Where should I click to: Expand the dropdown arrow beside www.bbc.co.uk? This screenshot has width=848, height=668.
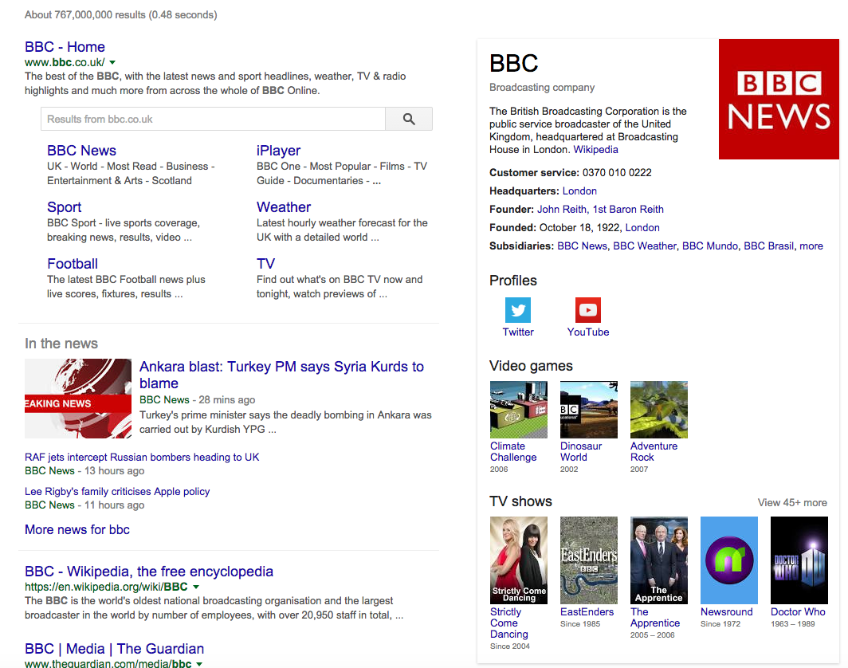point(112,61)
